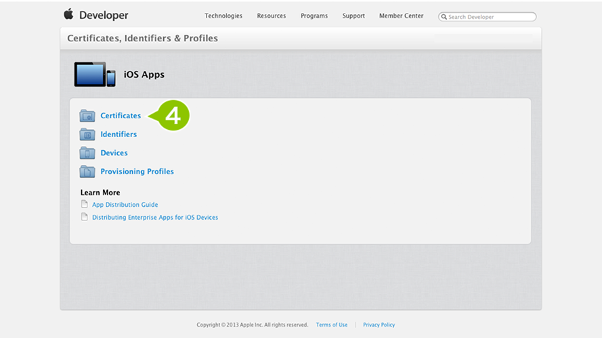Open the Provisioning Profiles link
The image size is (602, 338).
click(x=137, y=171)
